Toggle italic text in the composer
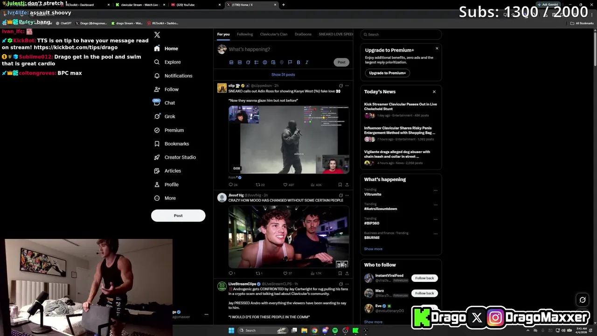This screenshot has width=597, height=336. coord(307,62)
